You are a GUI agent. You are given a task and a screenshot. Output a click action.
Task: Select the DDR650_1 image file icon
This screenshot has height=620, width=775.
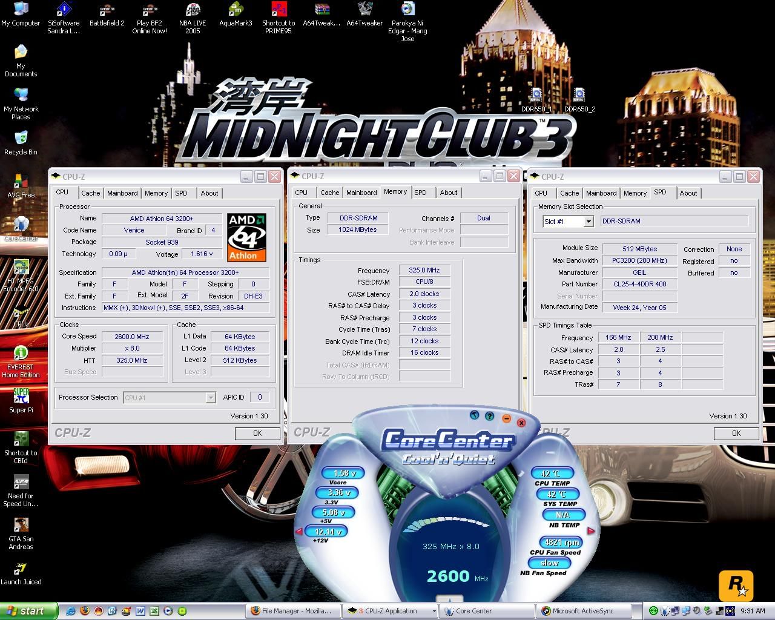point(536,100)
